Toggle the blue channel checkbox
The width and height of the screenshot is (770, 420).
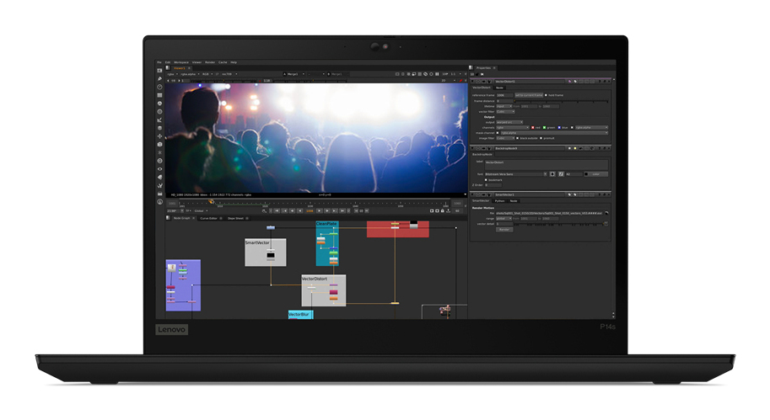pyautogui.click(x=559, y=127)
